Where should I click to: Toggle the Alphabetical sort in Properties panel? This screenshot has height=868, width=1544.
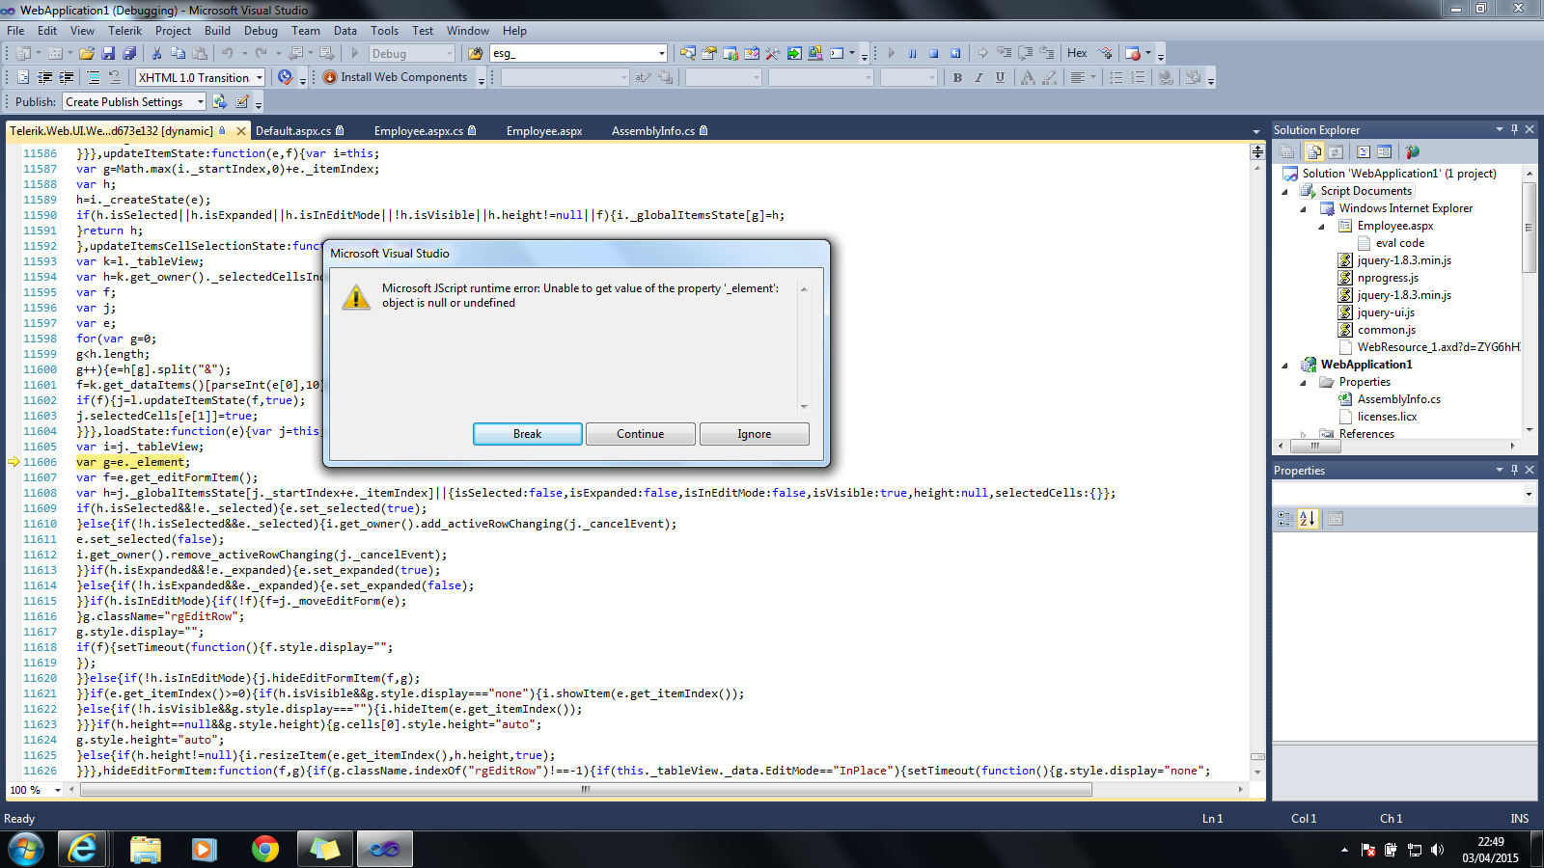[x=1308, y=519]
